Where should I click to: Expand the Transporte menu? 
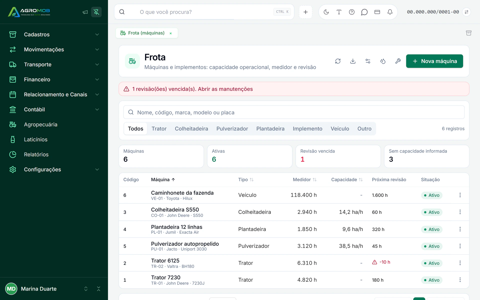coord(54,64)
